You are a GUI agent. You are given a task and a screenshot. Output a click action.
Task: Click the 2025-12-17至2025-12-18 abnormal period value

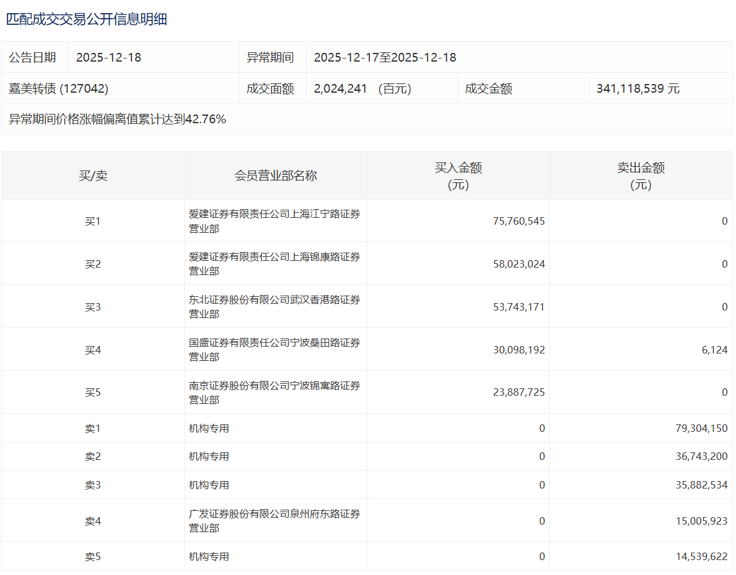[x=385, y=57]
